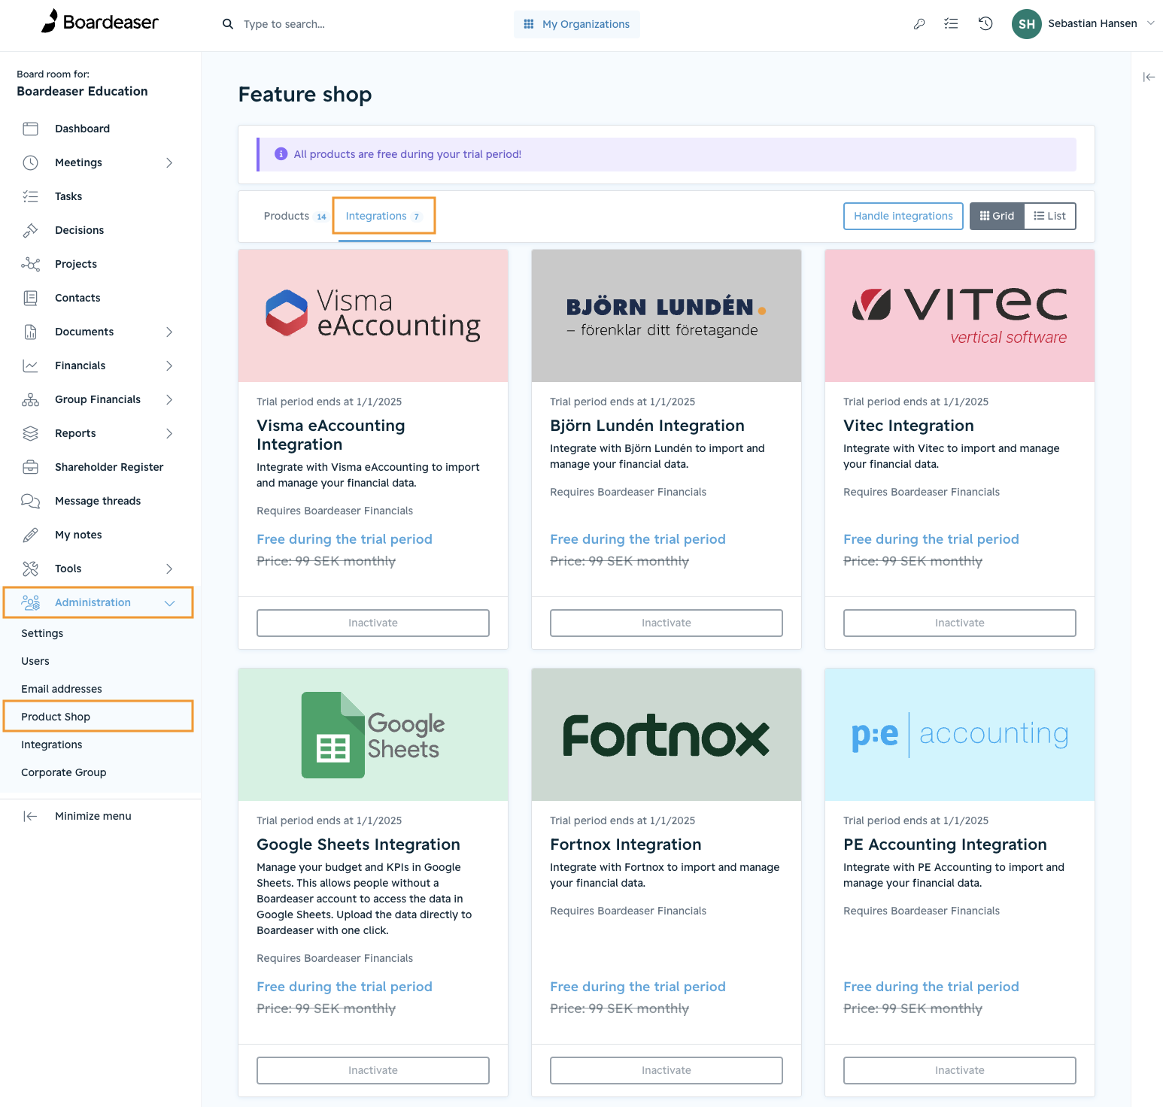Collapse the Administration menu chevron
Viewport: 1163px width, 1107px height.
pos(169,603)
